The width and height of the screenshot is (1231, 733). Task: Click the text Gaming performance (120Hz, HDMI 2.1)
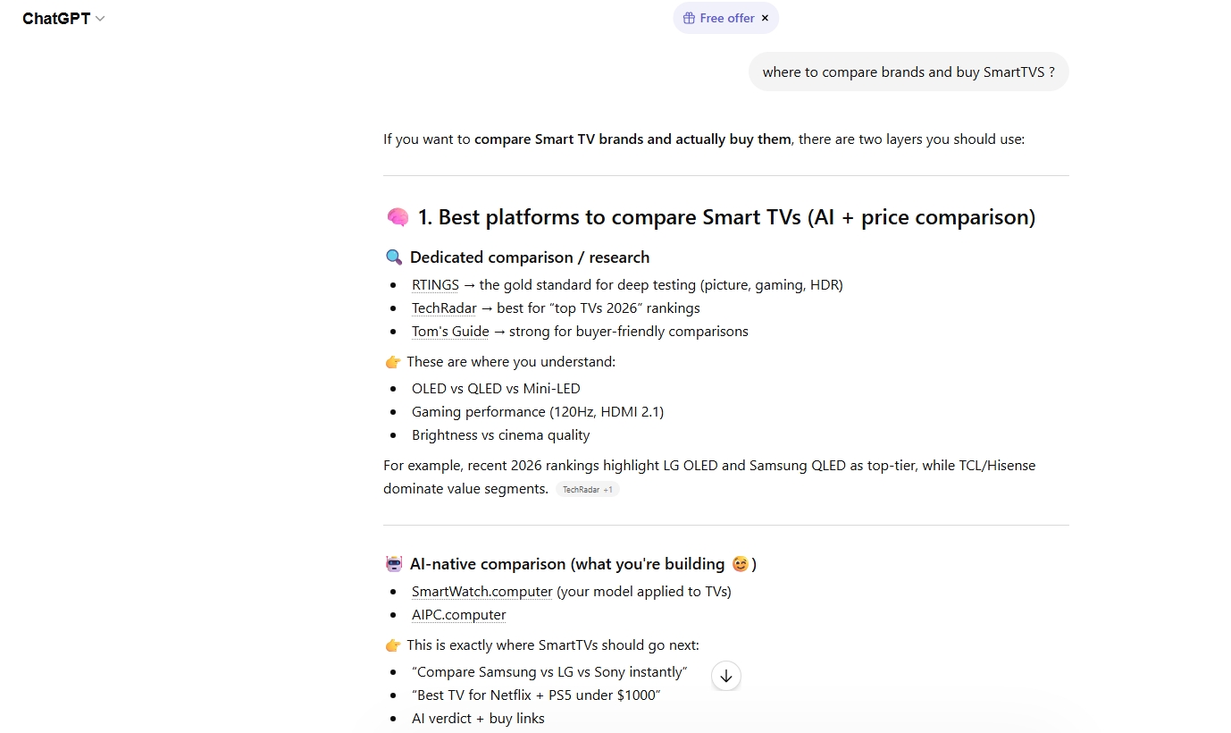[538, 411]
